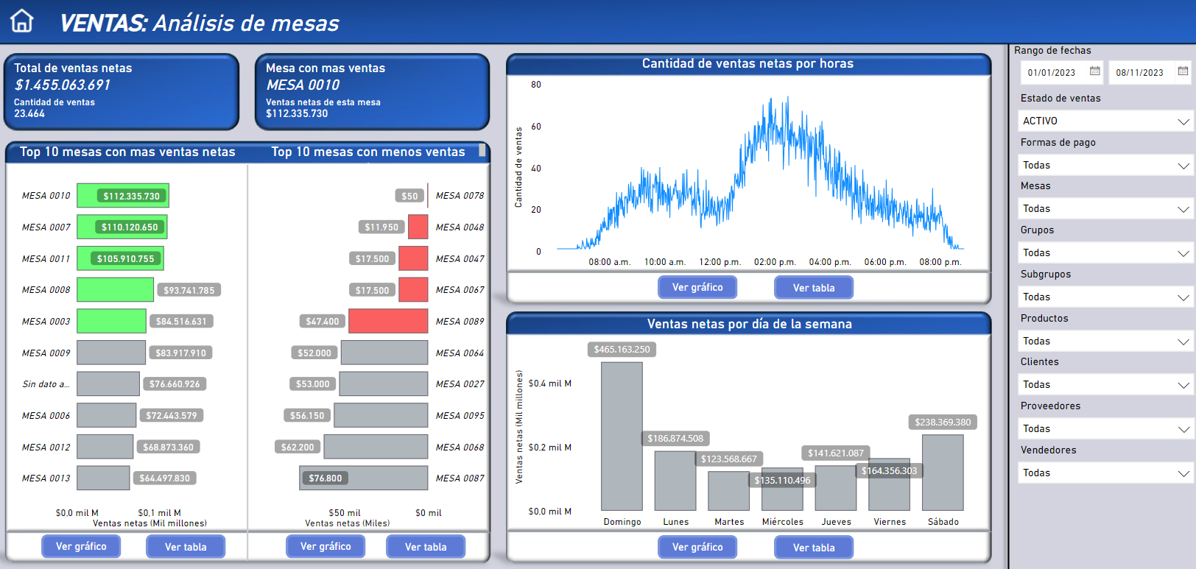Expand the Estado de ventas dropdown
This screenshot has height=569, width=1196.
tap(1105, 121)
